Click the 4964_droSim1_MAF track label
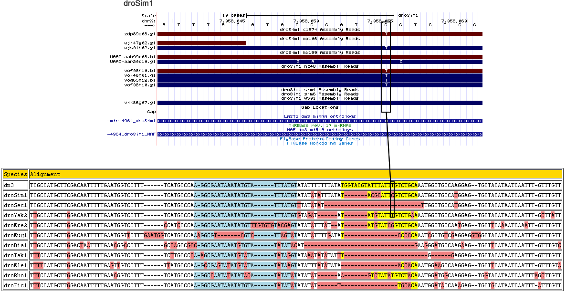 (132, 135)
